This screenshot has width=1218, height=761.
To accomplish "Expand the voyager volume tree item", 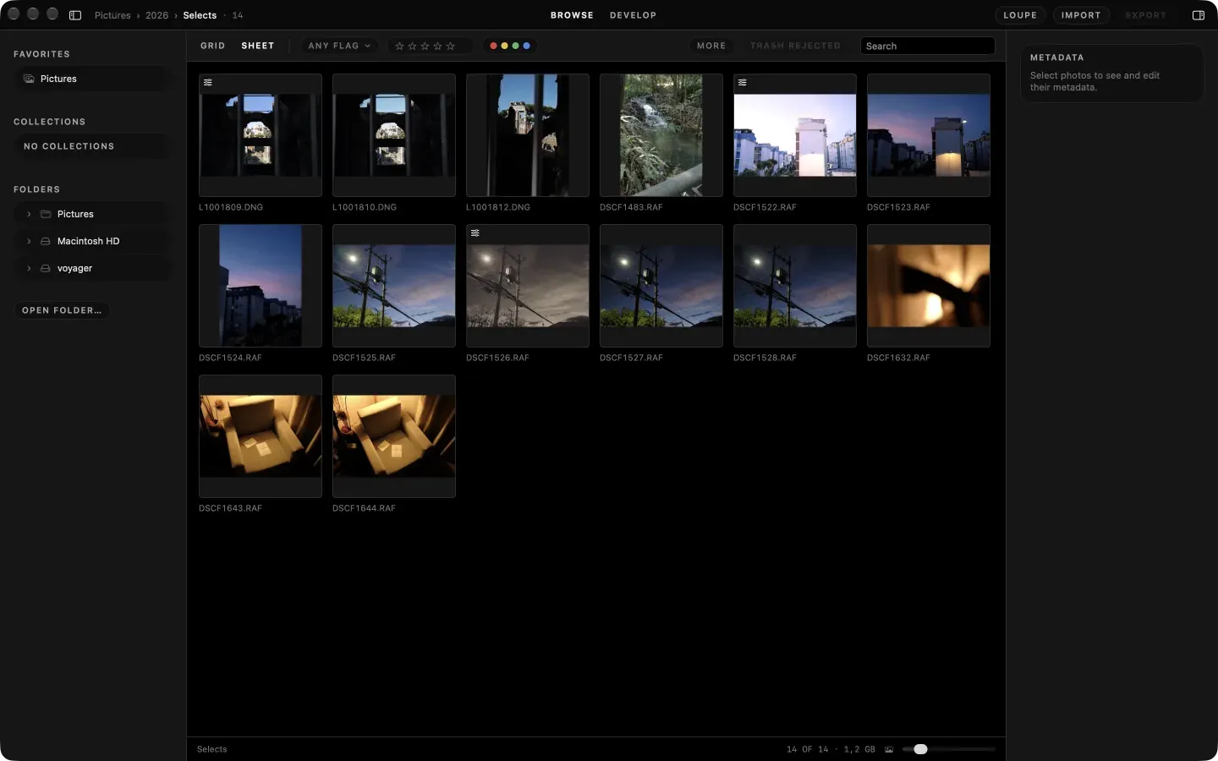I will coord(29,268).
